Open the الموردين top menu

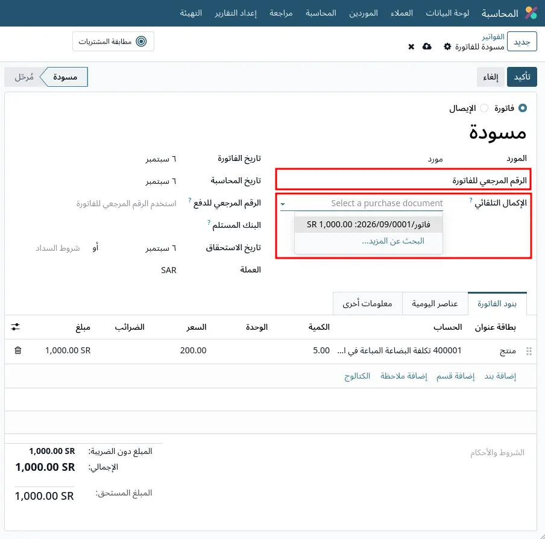click(363, 13)
